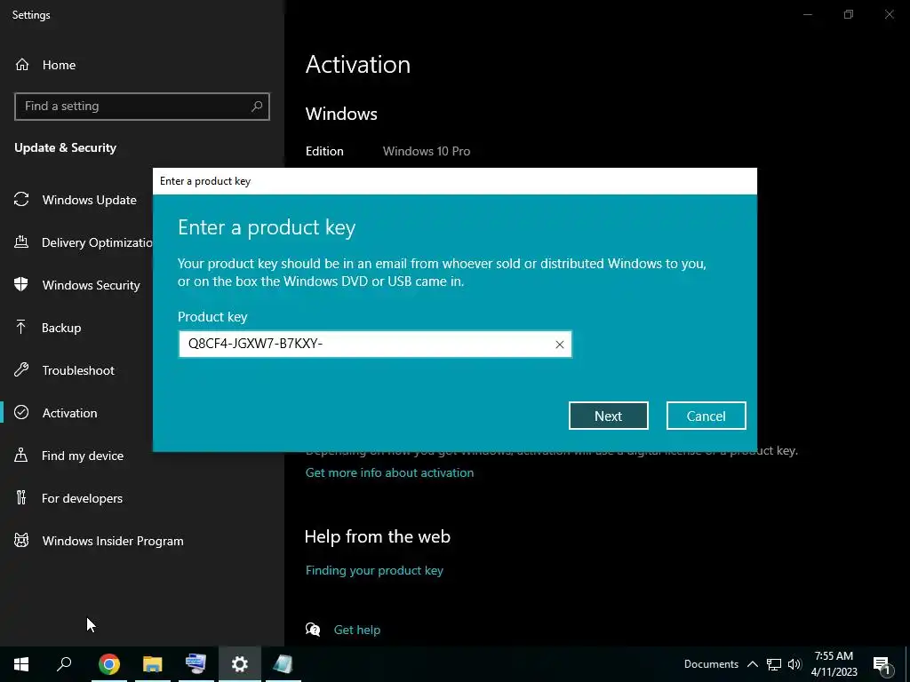Screen dimensions: 910x682
Task: Launch Google Chrome from taskbar
Action: 109,664
